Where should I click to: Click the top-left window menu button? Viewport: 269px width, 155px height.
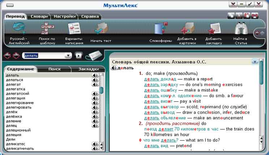click(10, 5)
